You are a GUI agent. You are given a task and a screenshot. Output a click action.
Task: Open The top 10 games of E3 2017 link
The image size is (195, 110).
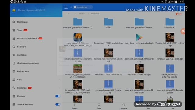click(31, 10)
